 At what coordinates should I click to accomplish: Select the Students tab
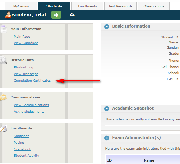54,6
